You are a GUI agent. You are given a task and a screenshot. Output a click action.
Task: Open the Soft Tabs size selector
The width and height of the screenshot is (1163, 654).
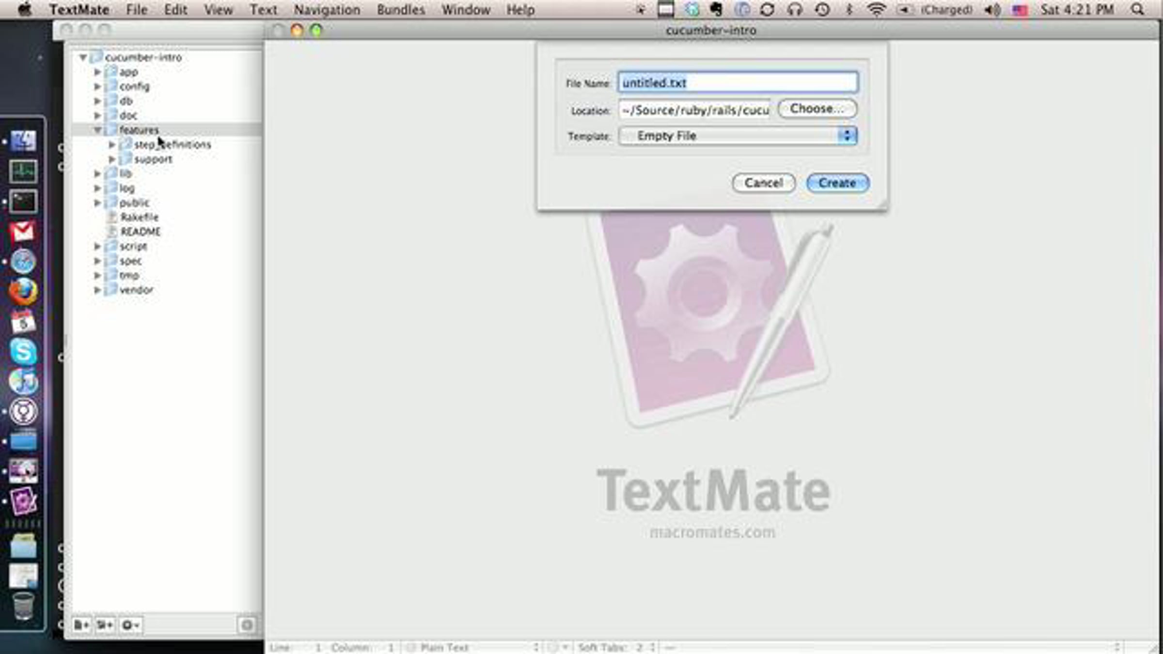coord(615,647)
